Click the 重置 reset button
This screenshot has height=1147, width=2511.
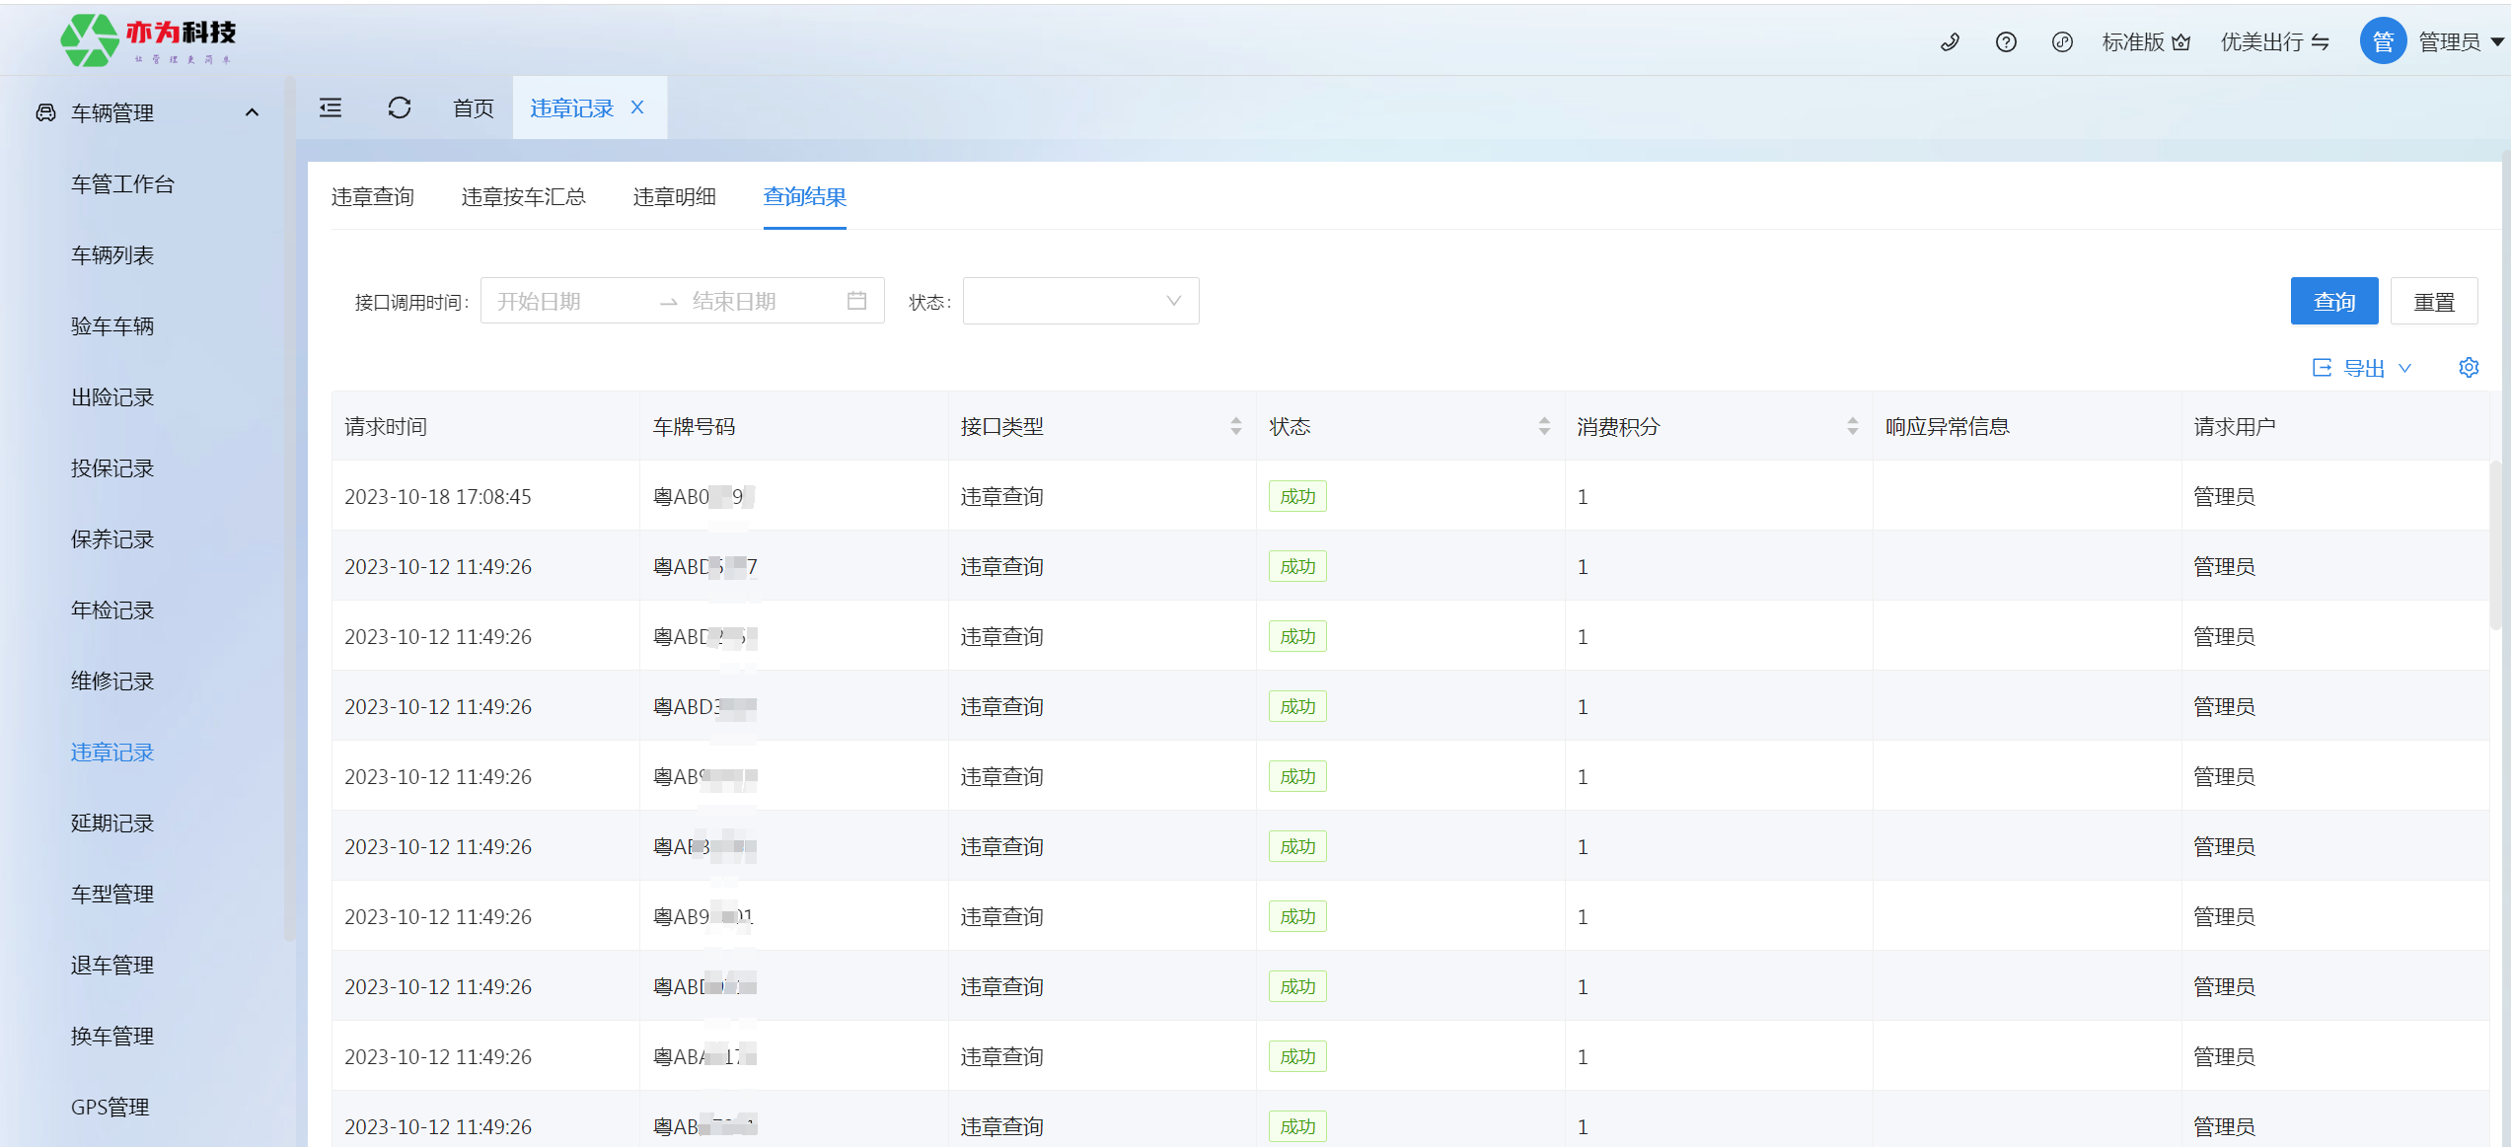click(x=2433, y=301)
